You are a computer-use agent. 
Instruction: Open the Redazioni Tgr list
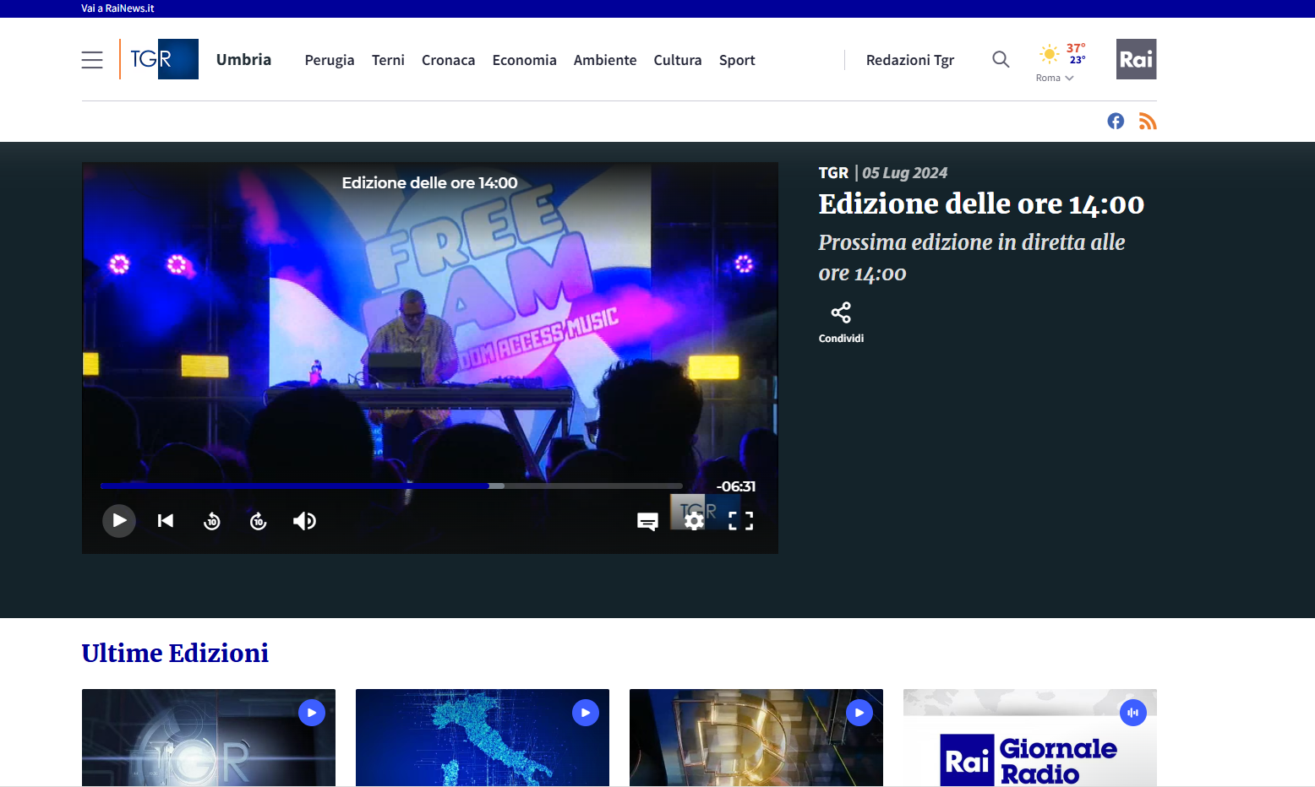click(x=909, y=60)
